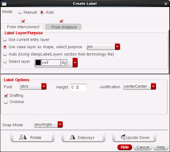The image size is (170, 152).
Task: Select Auto mode radio button
Action: pyautogui.click(x=42, y=12)
